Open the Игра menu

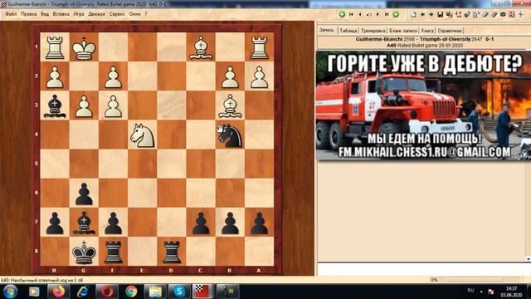coord(79,14)
